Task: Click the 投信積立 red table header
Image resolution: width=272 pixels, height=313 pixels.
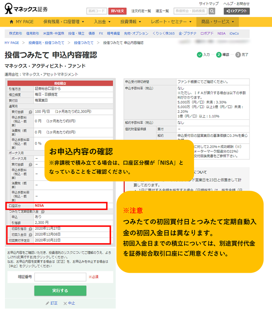Action: click(60, 83)
